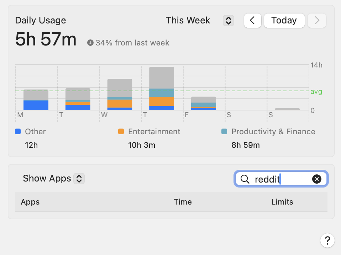The image size is (341, 255).
Task: Open help with the question mark button
Action: [x=327, y=240]
